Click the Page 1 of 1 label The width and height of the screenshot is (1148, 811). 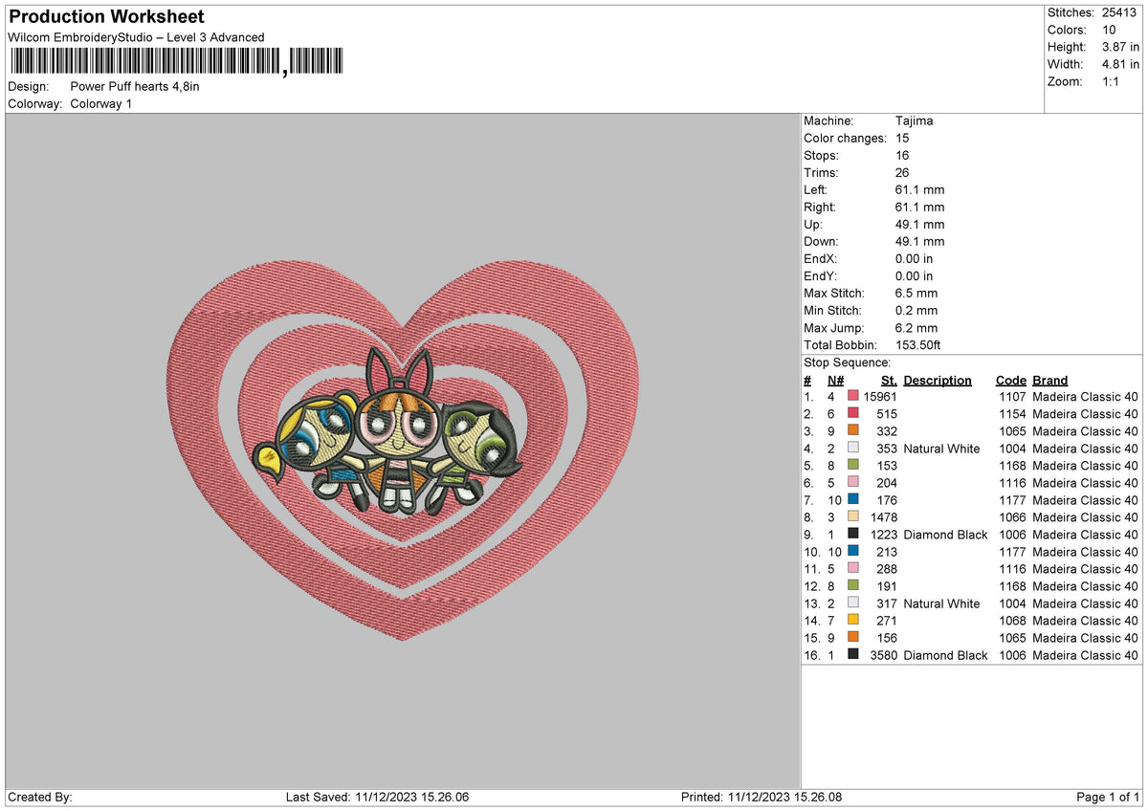tap(1106, 796)
